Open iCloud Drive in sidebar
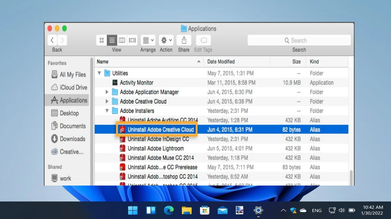 pos(68,87)
